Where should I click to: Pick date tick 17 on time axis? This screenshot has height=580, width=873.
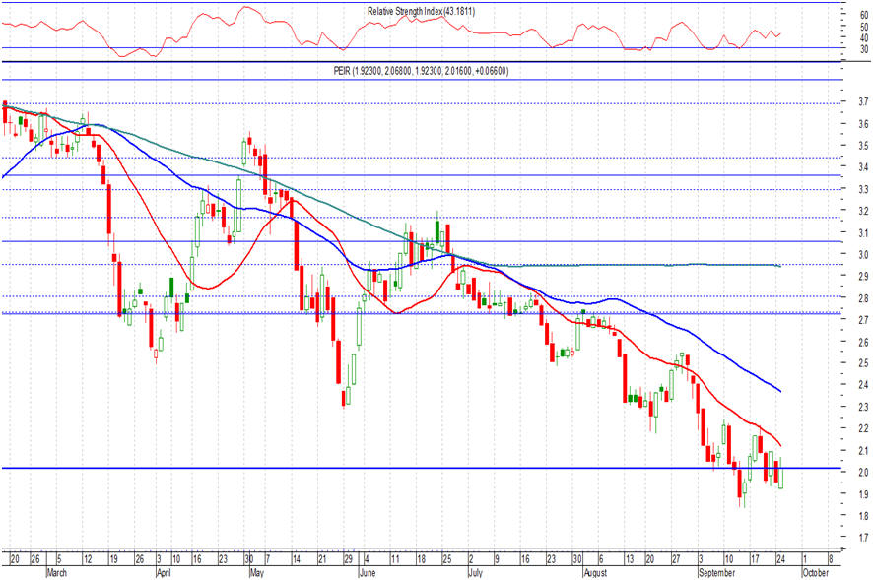pyautogui.click(x=755, y=559)
